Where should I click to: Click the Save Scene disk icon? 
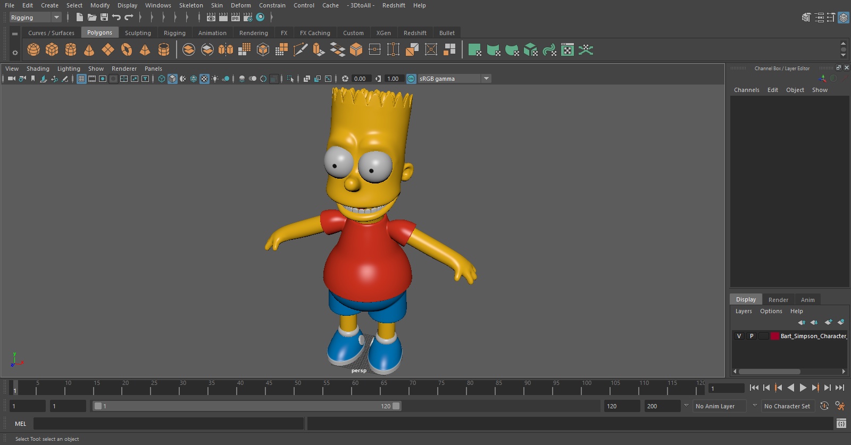tap(104, 18)
